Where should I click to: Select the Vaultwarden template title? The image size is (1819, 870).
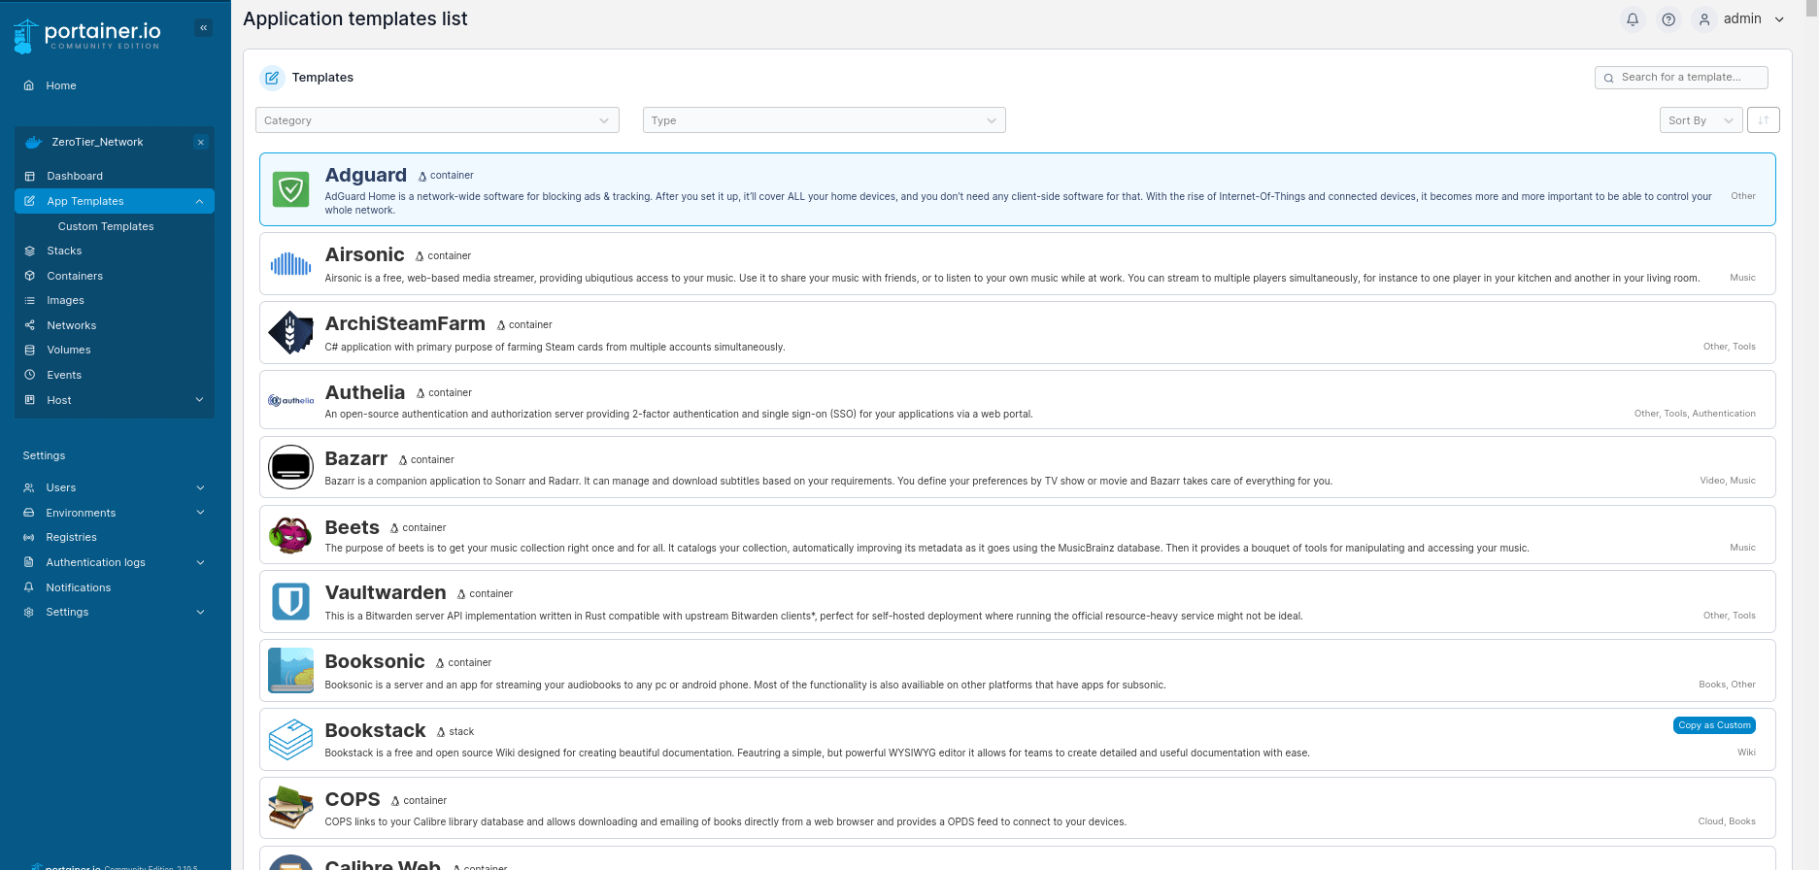(x=386, y=592)
